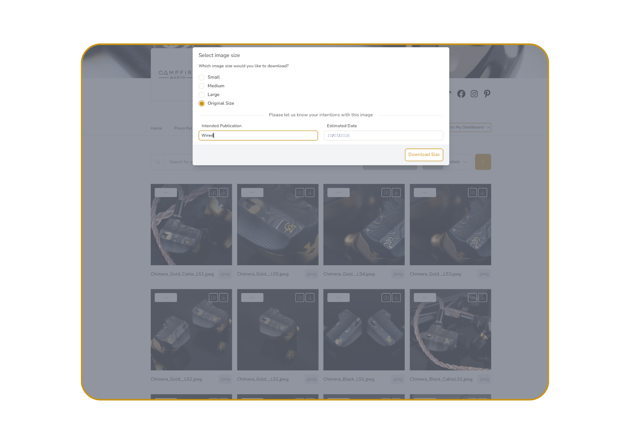Click the Estimated Date field

[383, 136]
